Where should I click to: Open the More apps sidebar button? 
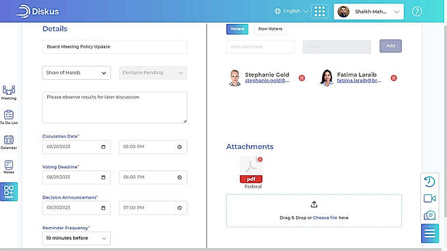point(9,192)
